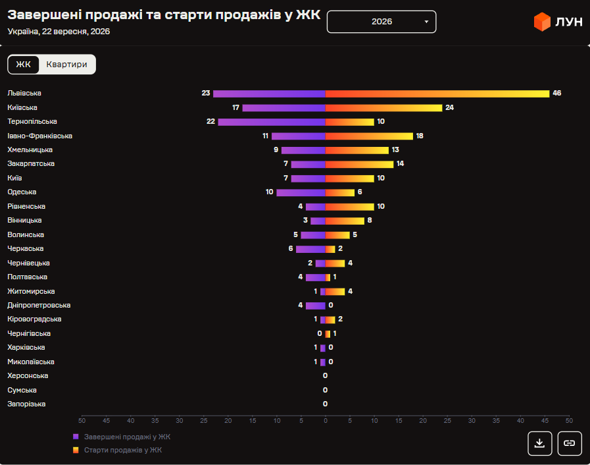Screen dimensions: 590x465
Task: Click Черкаська completed bar with 6
Action: (x=311, y=249)
